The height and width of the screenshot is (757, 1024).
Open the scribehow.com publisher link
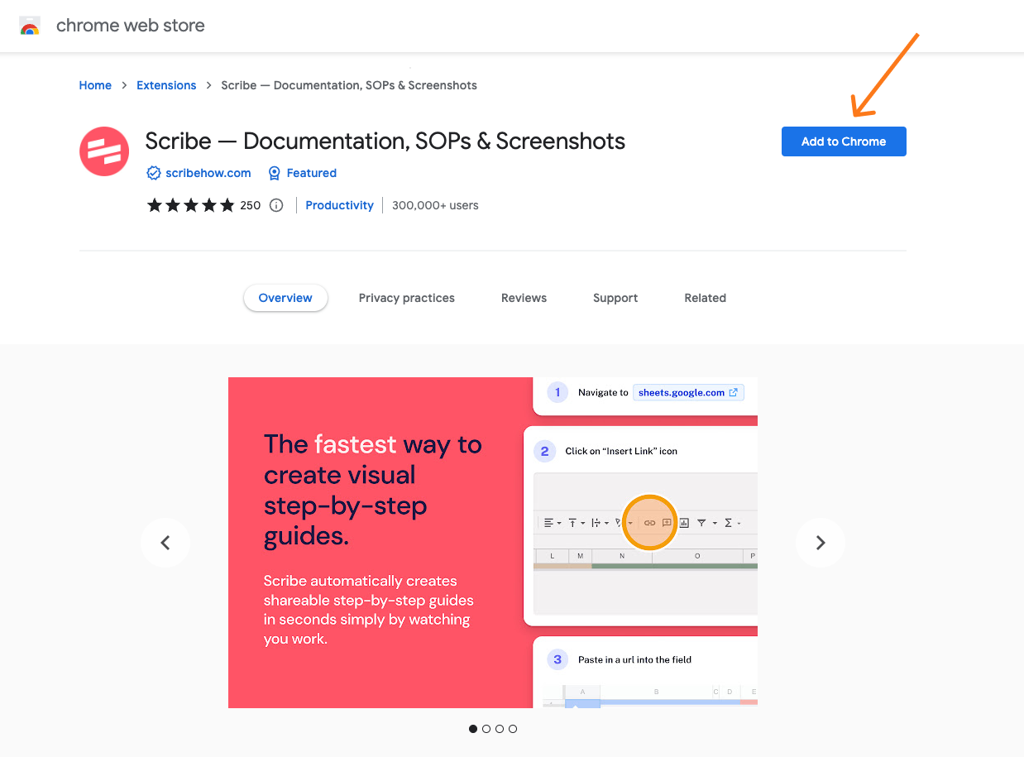208,173
